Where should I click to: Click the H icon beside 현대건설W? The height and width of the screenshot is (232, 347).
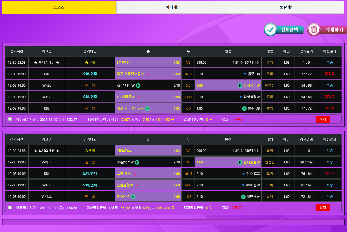[240, 162]
